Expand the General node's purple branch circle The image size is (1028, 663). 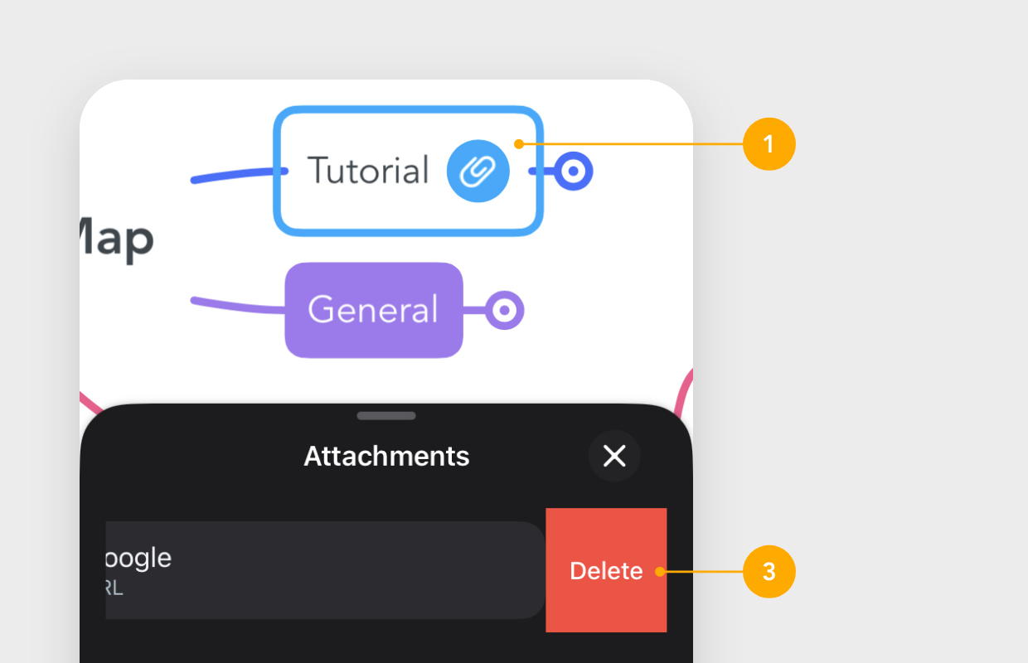tap(504, 310)
